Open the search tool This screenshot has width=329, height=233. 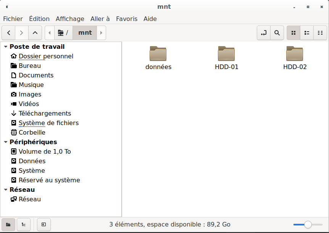tap(277, 33)
